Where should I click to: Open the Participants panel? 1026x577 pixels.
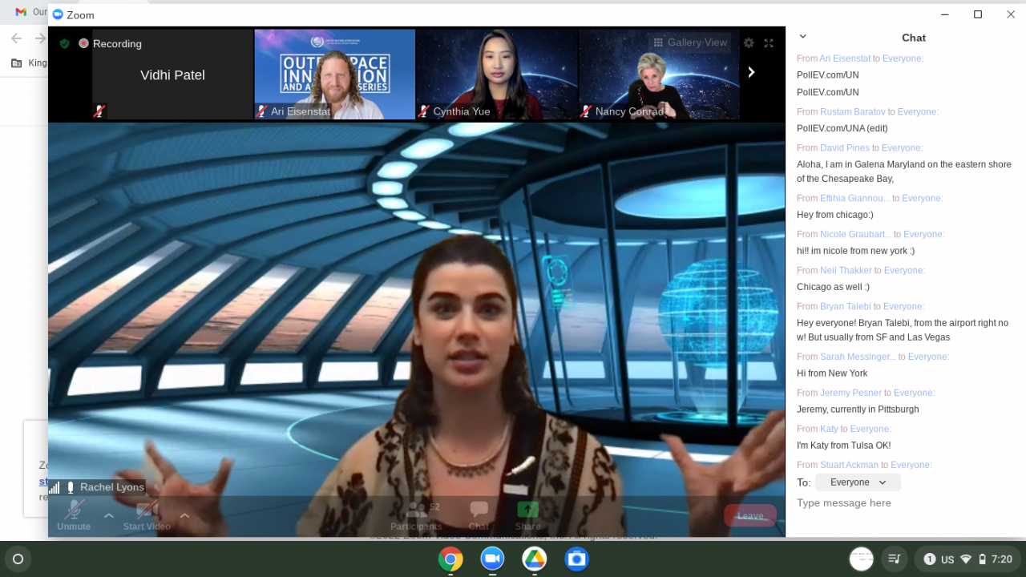pyautogui.click(x=416, y=516)
